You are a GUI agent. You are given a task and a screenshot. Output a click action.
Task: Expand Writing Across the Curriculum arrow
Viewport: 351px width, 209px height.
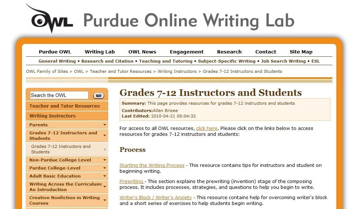(105, 187)
